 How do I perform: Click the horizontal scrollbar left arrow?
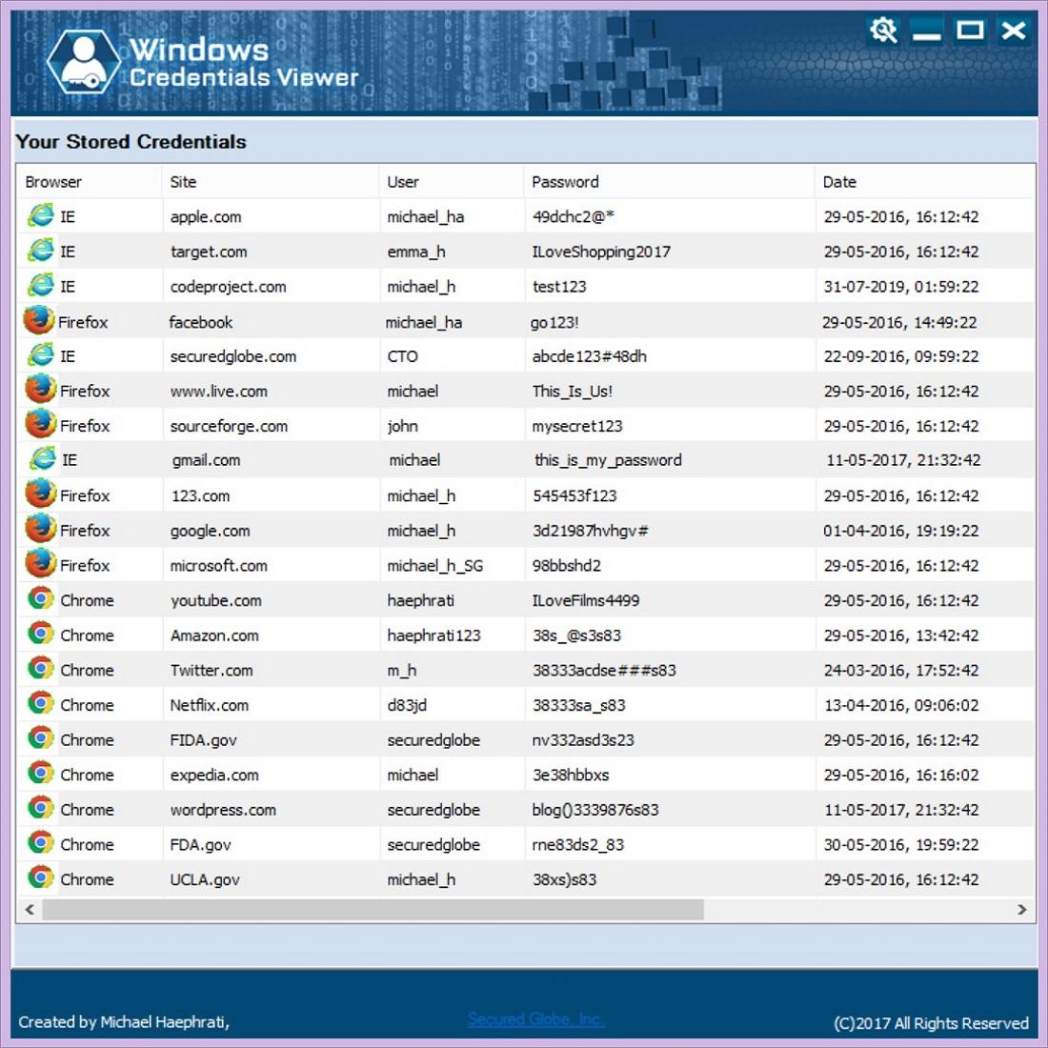pyautogui.click(x=30, y=909)
